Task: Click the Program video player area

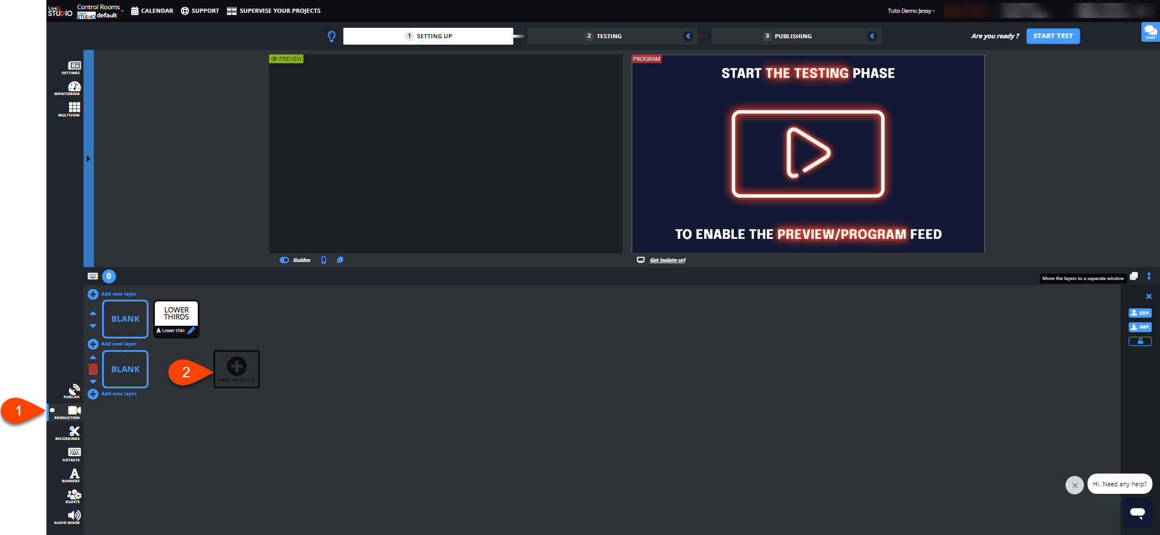Action: 808,154
